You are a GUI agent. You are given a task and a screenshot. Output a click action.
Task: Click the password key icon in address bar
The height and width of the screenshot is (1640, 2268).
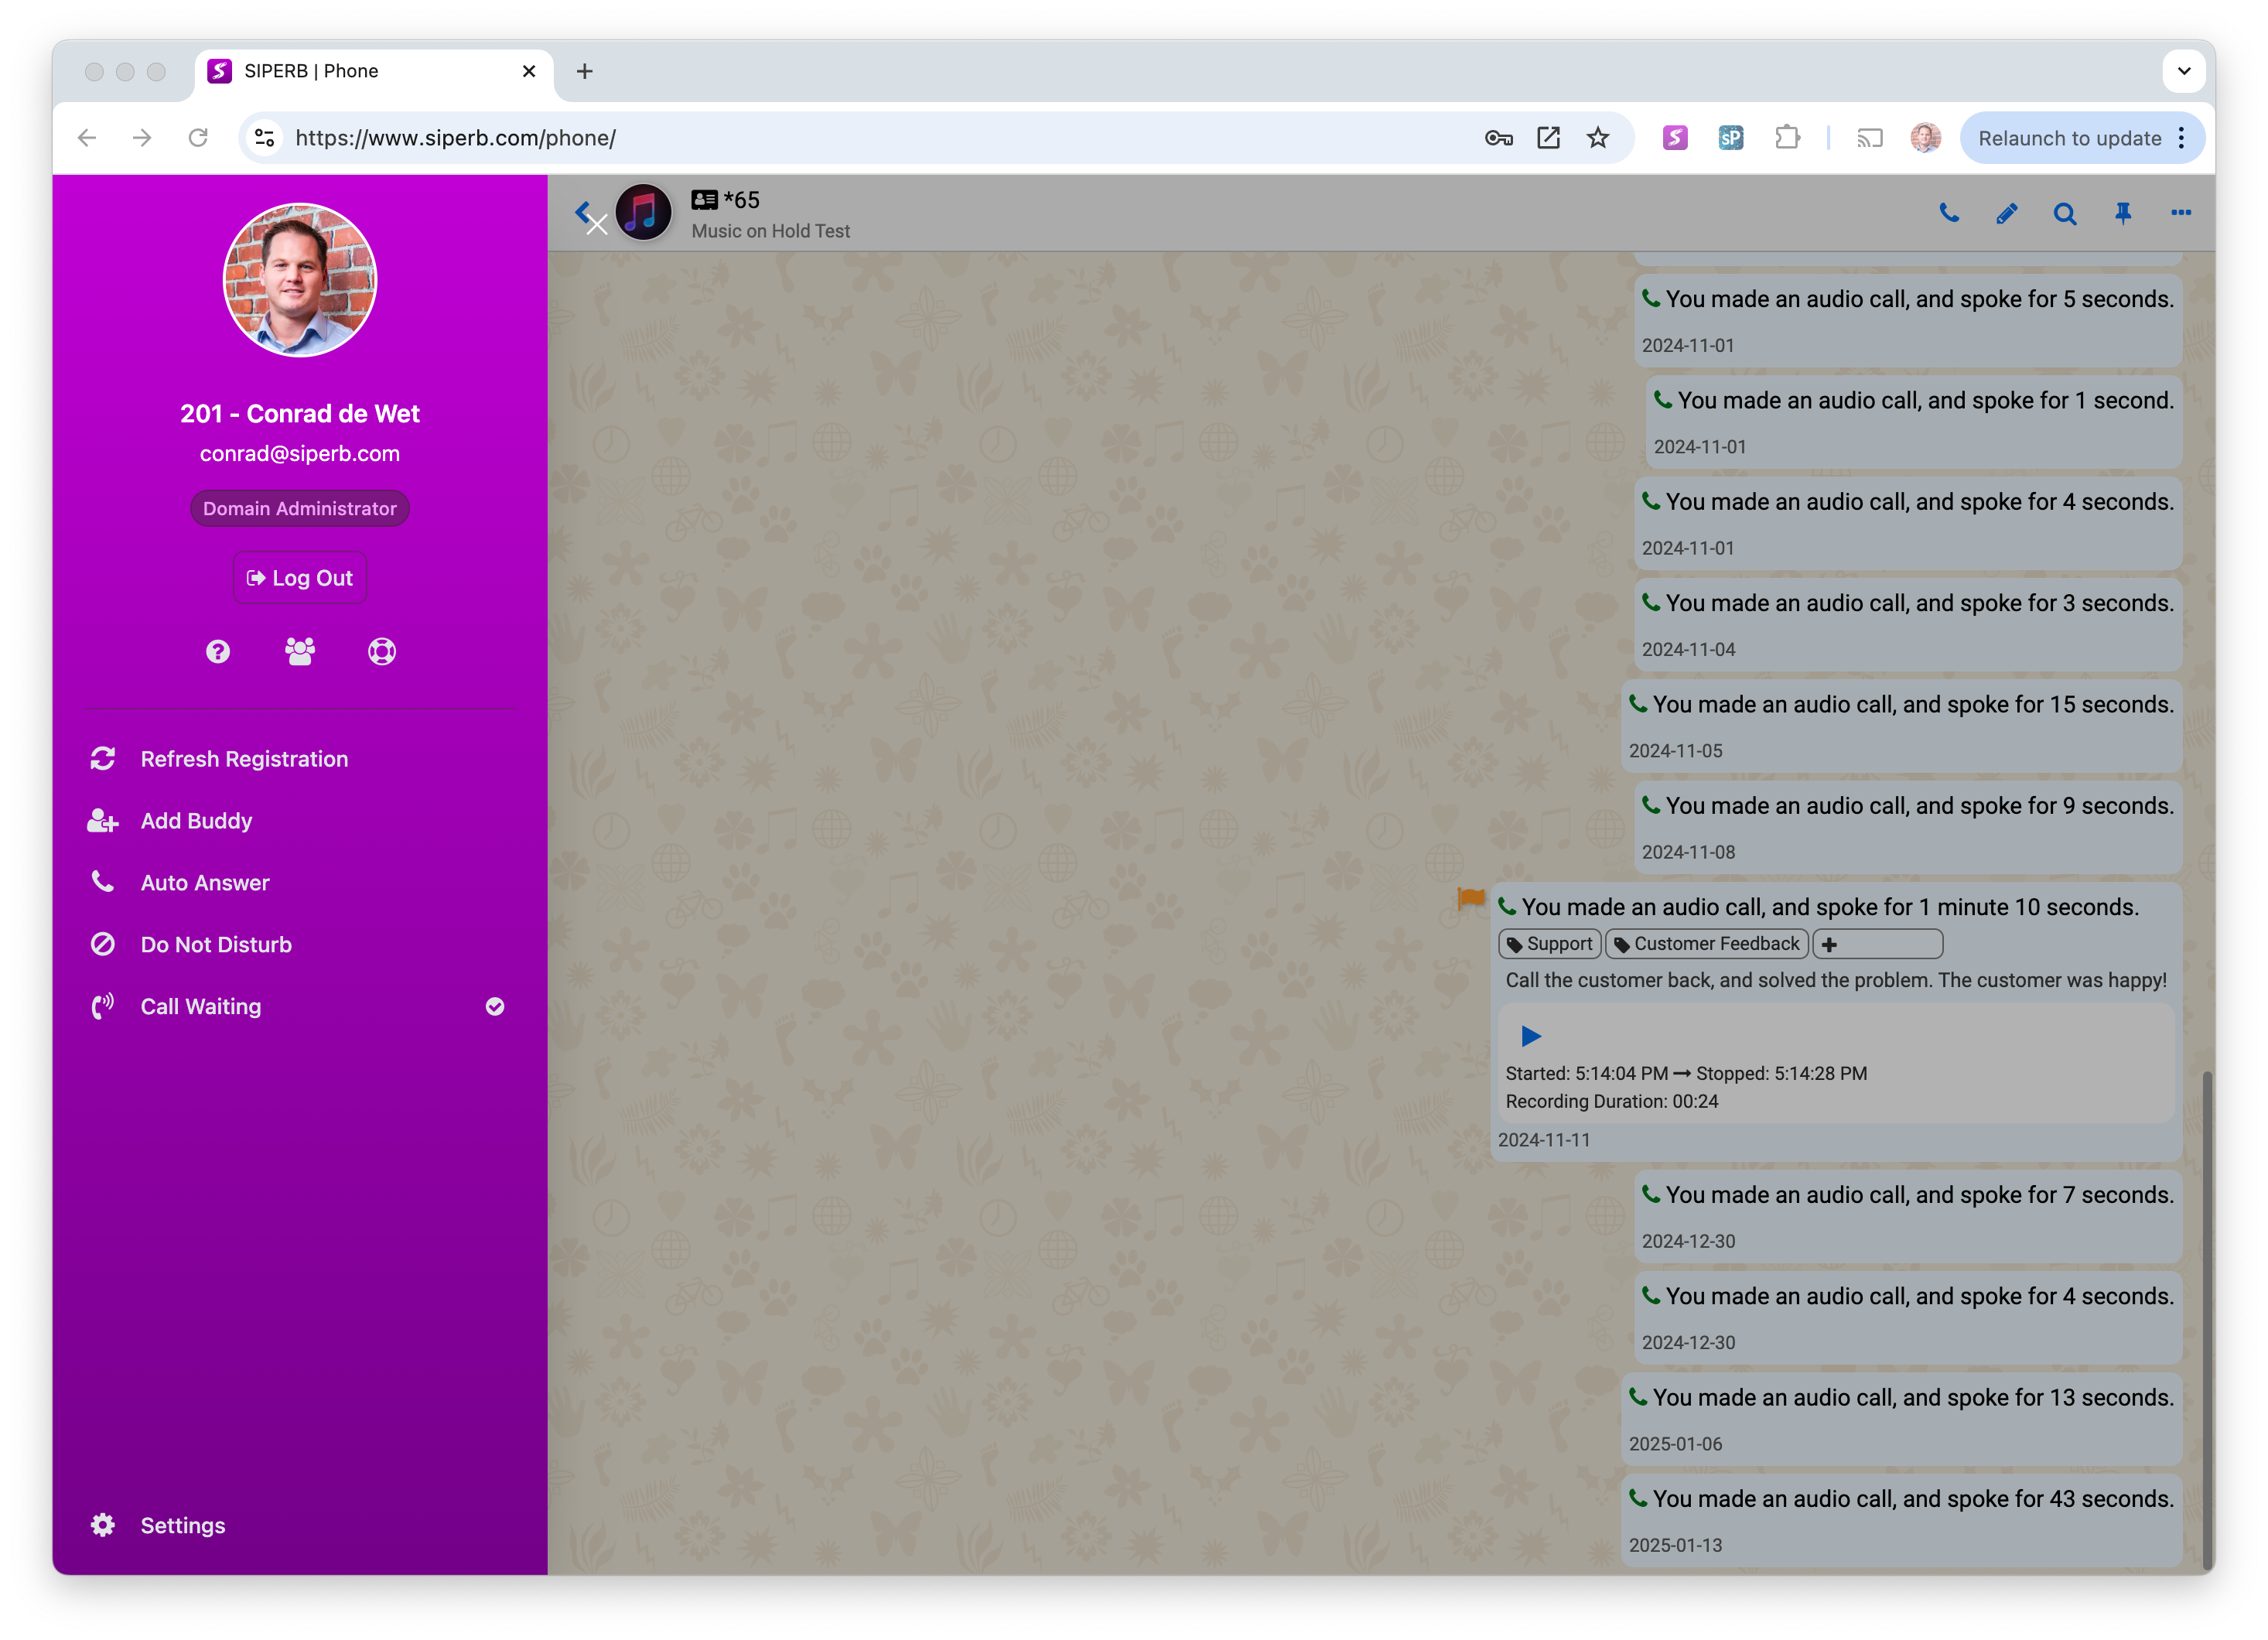(1498, 138)
